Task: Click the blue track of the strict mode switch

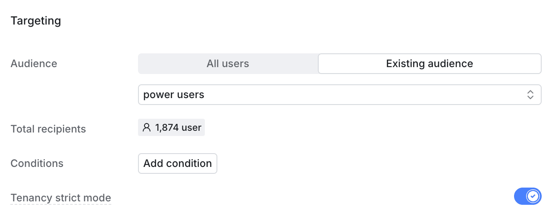Action: click(520, 196)
